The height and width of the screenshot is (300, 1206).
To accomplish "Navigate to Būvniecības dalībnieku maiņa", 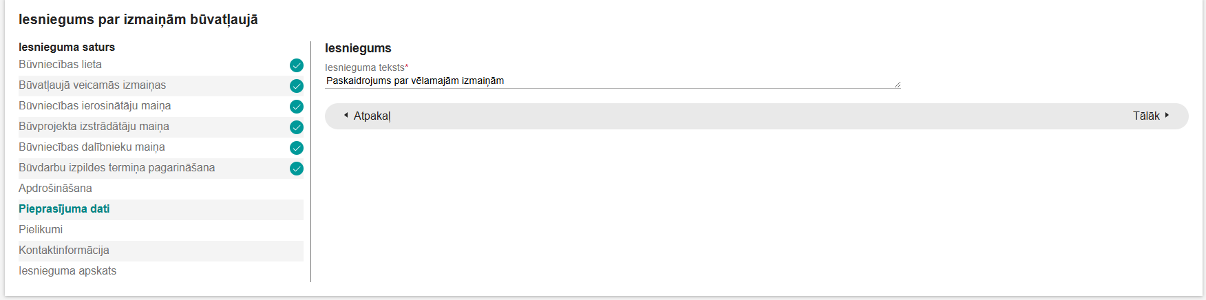I will click(x=92, y=147).
